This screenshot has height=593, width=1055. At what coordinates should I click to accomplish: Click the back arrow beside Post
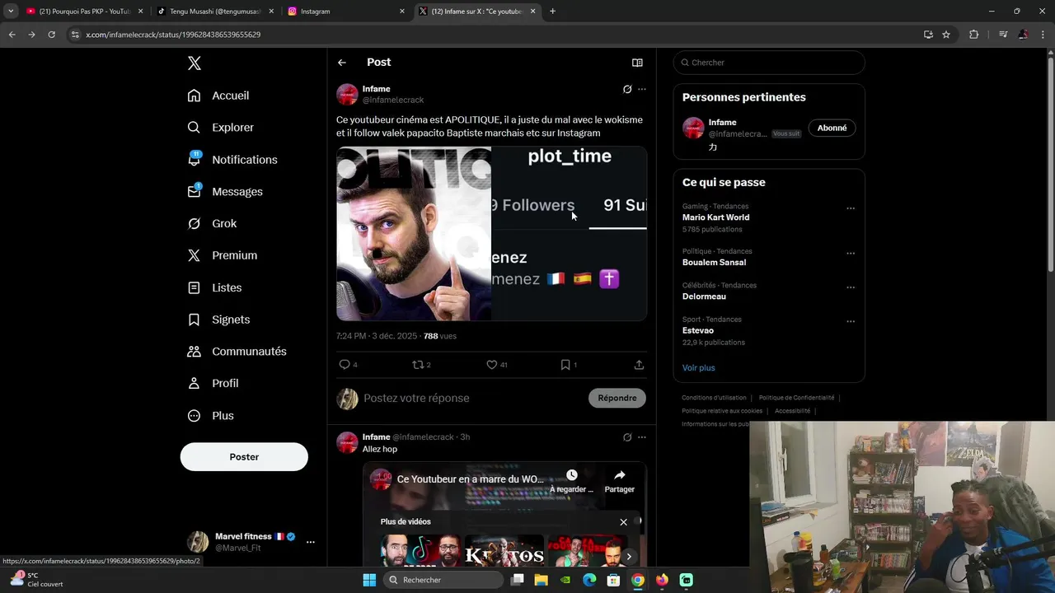(x=342, y=63)
